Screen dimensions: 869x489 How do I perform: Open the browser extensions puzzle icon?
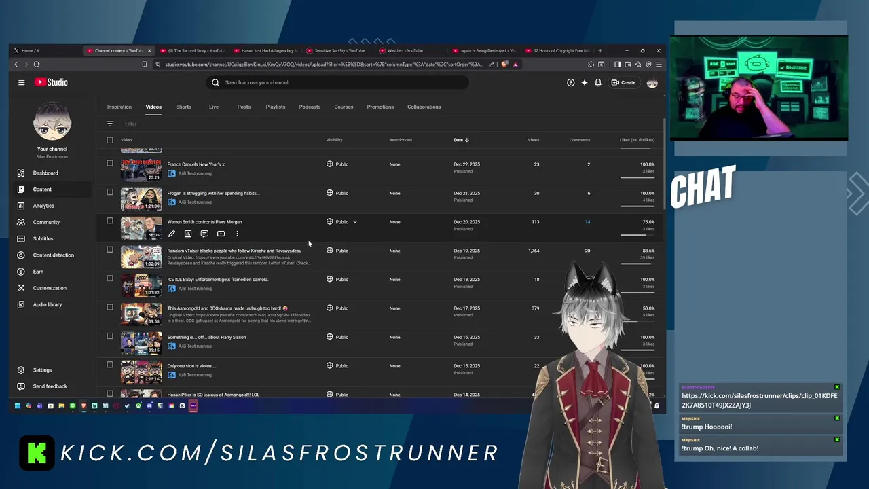(x=591, y=65)
